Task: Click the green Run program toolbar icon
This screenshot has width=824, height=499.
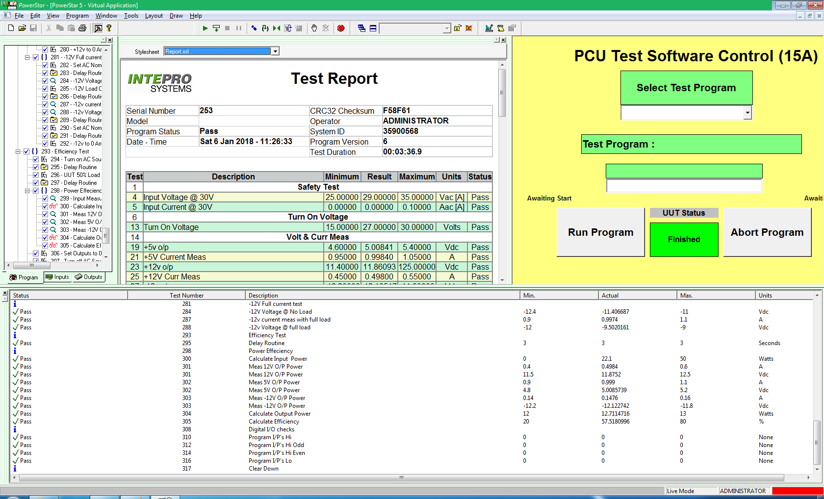Action: coord(205,28)
